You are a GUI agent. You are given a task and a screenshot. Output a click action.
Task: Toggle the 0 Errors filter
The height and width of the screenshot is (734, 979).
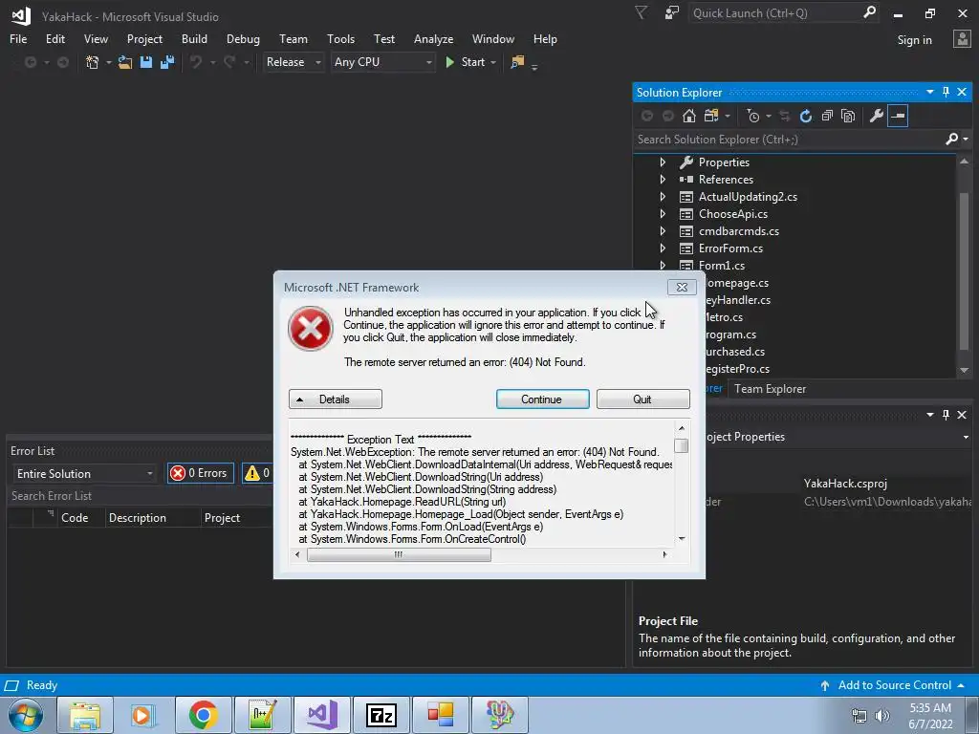point(201,473)
